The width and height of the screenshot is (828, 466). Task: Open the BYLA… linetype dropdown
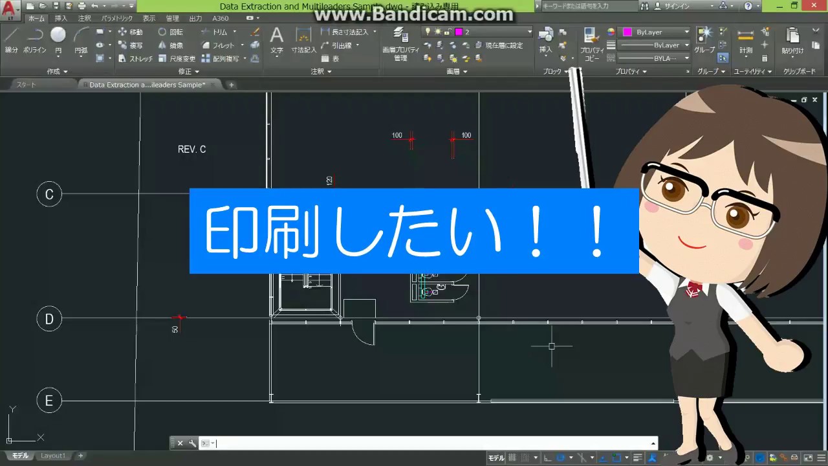(x=654, y=58)
